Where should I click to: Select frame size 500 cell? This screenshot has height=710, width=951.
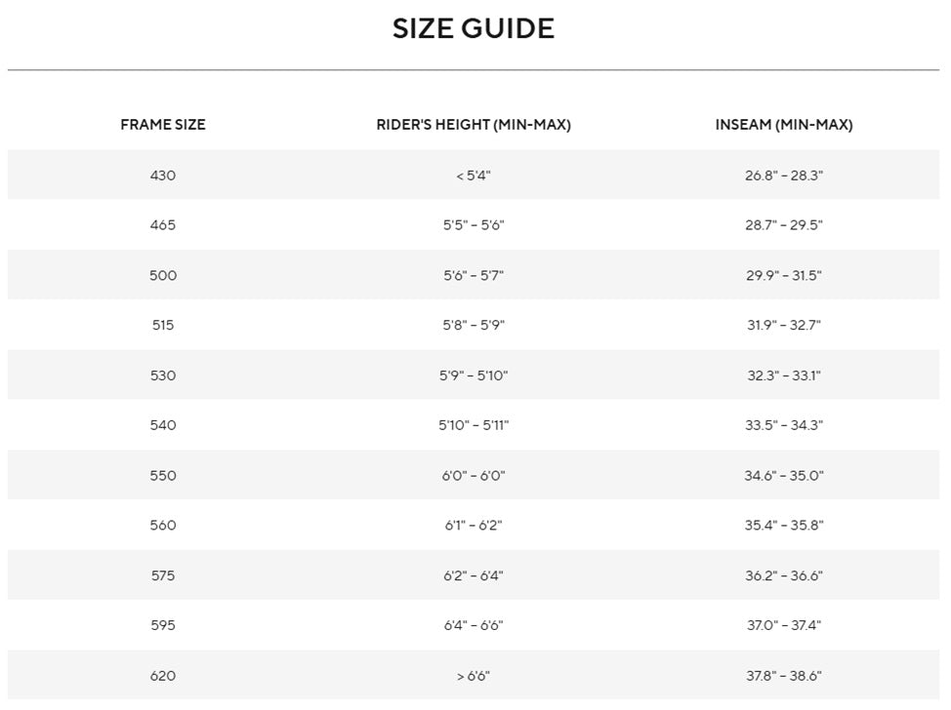click(162, 275)
